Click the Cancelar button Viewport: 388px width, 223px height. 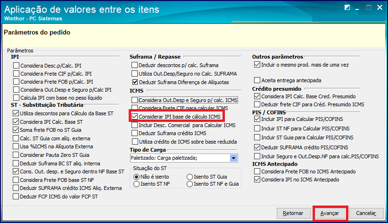tap(366, 214)
